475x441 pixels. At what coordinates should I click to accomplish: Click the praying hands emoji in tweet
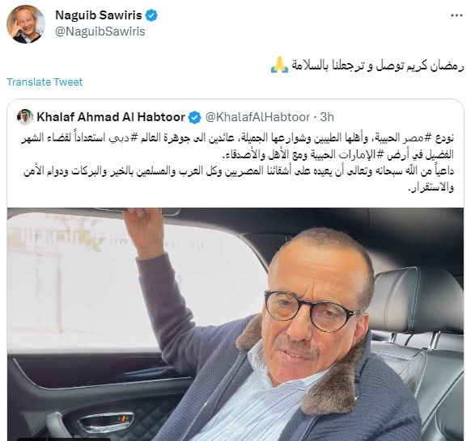(279, 65)
